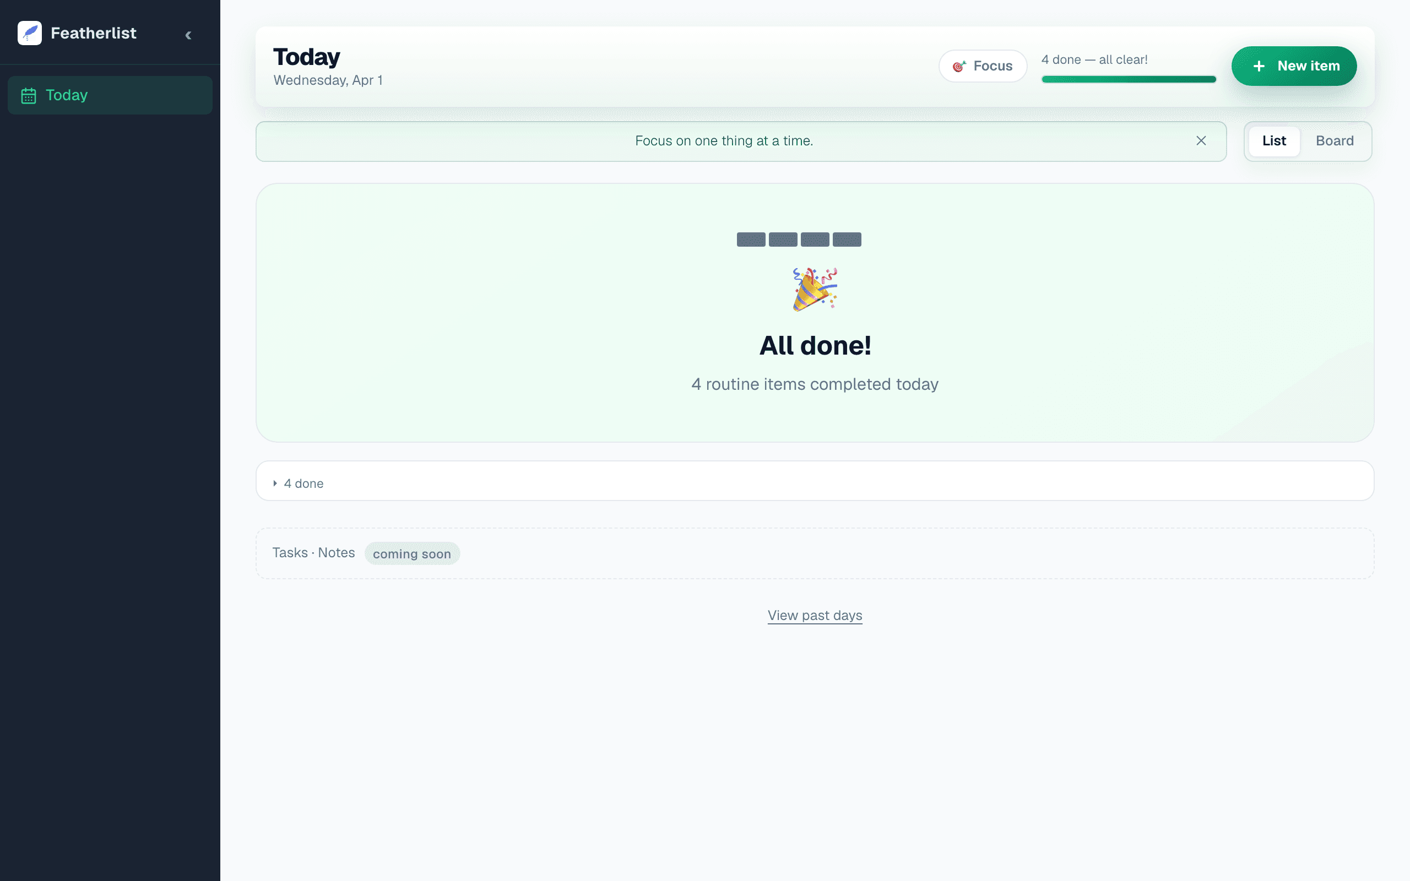Viewport: 1410px width, 881px height.
Task: Click the disclosure triangle next to 4 done
Action: click(x=275, y=483)
